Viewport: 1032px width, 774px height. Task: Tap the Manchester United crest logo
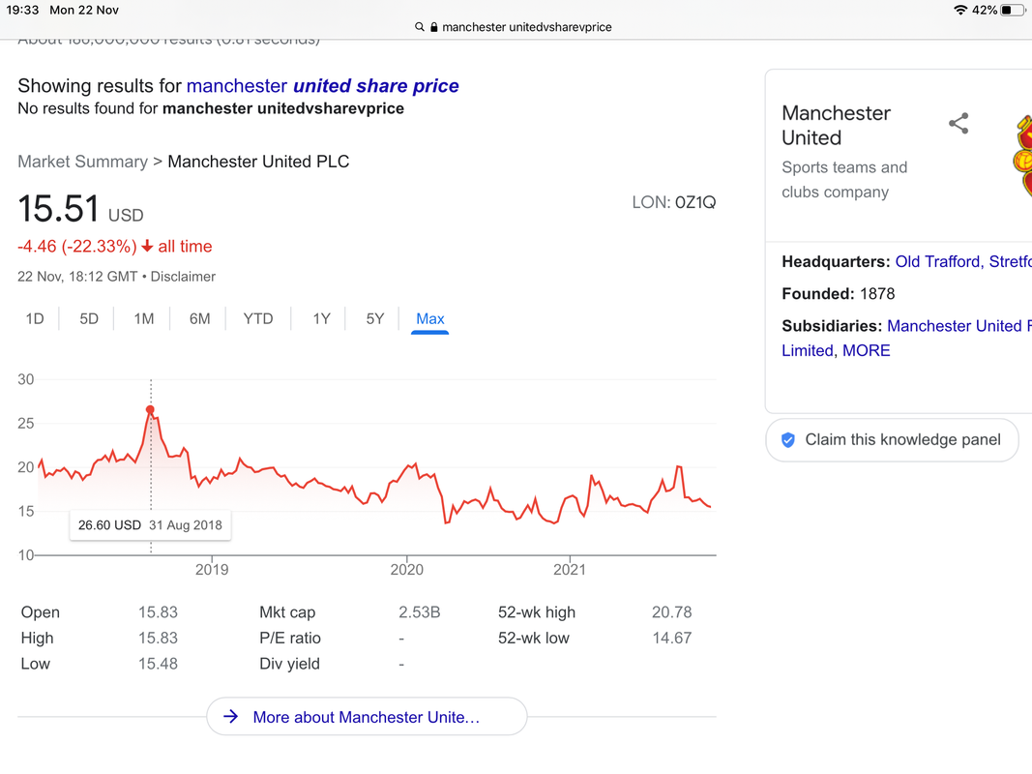pyautogui.click(x=1022, y=156)
